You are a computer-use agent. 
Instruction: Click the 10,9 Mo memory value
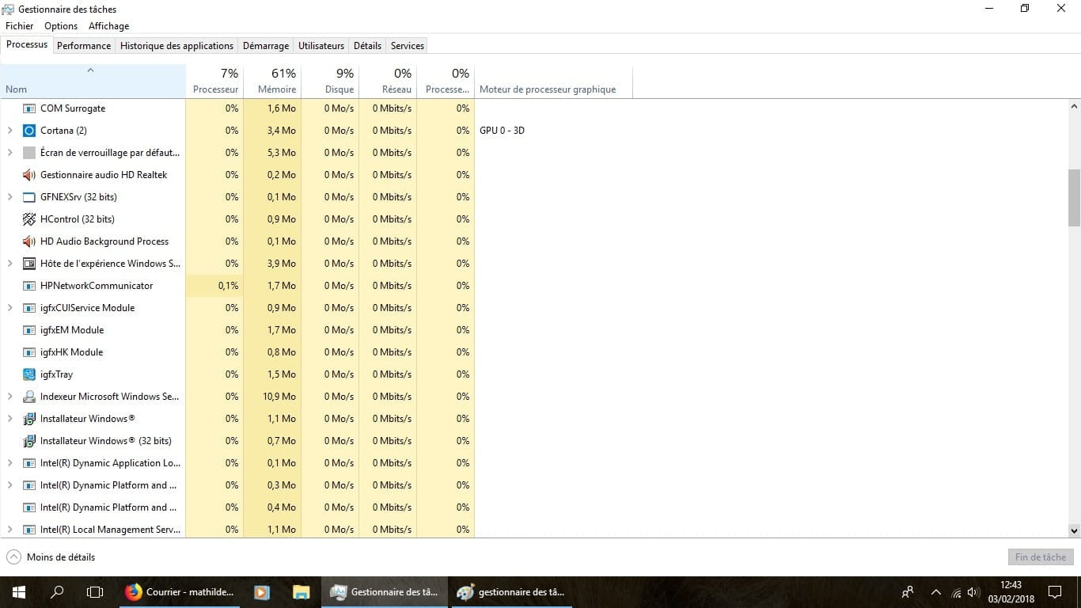pos(279,397)
